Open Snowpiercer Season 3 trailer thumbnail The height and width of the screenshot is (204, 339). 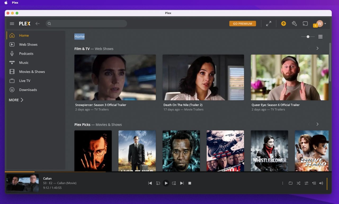[x=115, y=77]
